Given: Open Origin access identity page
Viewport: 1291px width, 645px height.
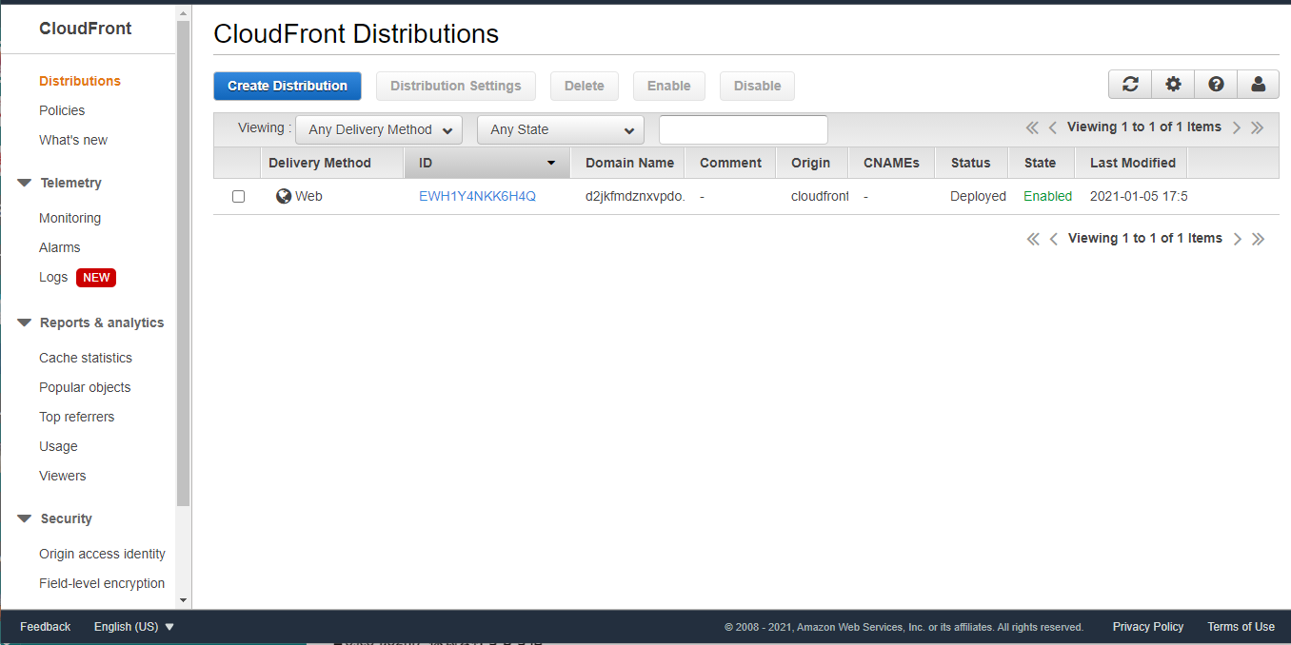Looking at the screenshot, I should (102, 554).
